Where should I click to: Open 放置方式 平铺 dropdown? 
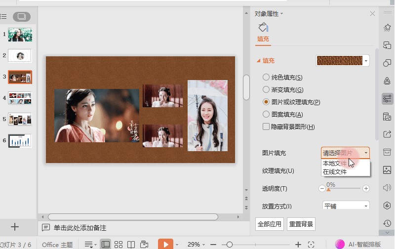[346, 206]
